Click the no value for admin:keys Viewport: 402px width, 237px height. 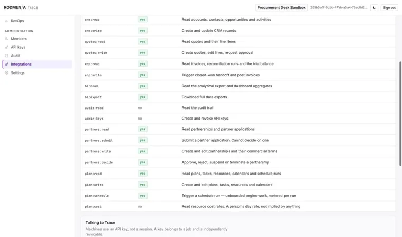tap(140, 118)
